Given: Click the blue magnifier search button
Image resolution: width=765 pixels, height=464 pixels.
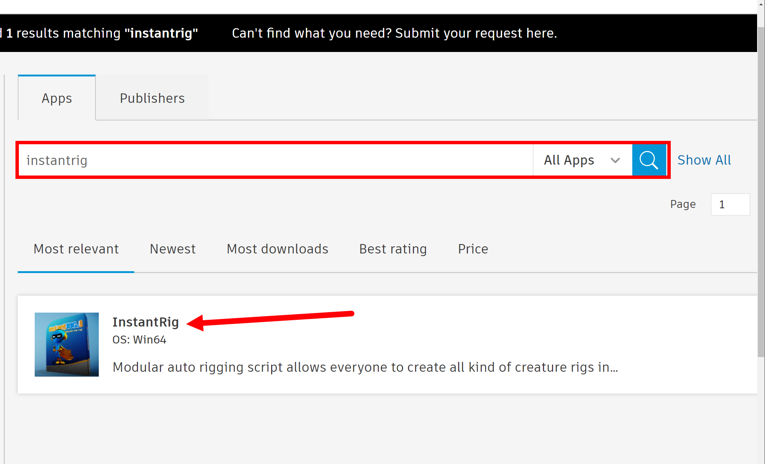Looking at the screenshot, I should (649, 160).
